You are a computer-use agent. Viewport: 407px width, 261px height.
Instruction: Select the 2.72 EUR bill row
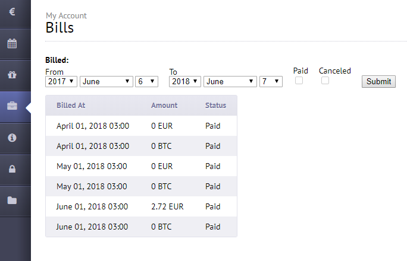141,206
